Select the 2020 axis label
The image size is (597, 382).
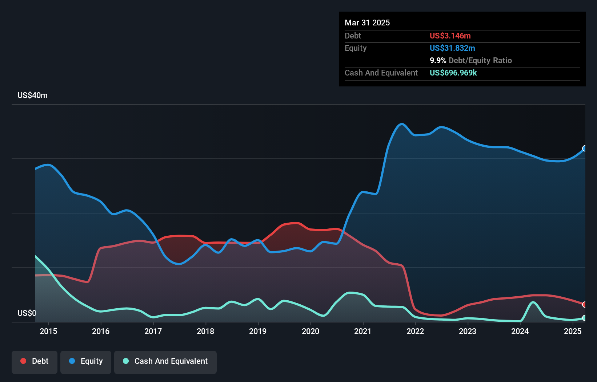[x=311, y=331]
